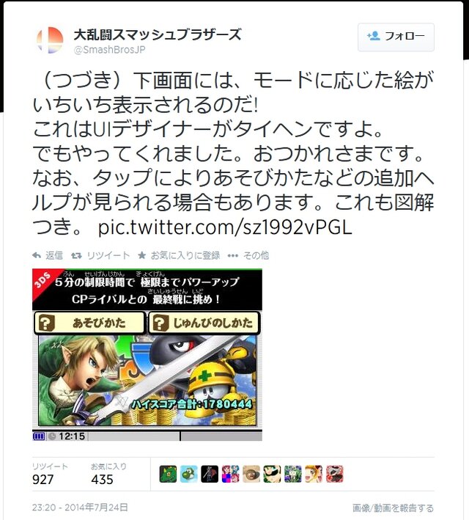Click the Luigi face user avatar
469x520 pixels.
coord(272,474)
